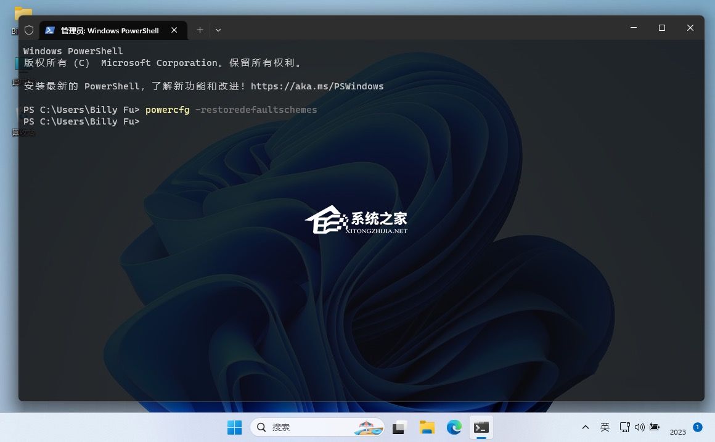Click the Terminal icon in the taskbar

point(481,427)
